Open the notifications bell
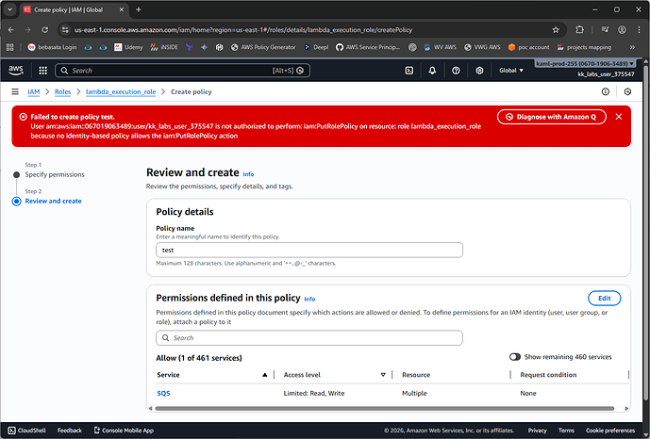This screenshot has height=439, width=650. [x=432, y=71]
